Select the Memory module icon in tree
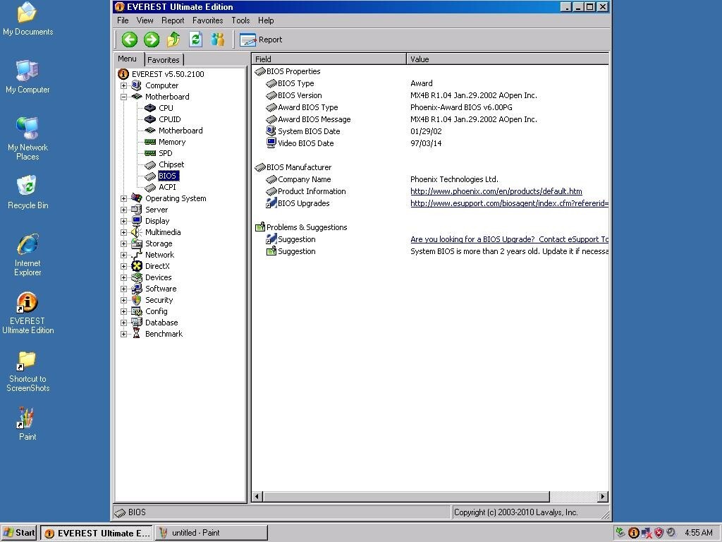 click(150, 142)
